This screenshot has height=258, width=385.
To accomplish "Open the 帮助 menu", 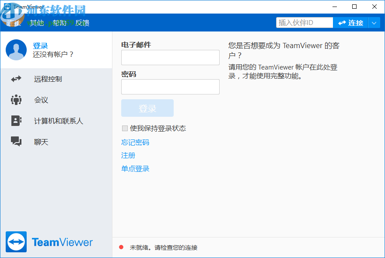I will tap(60, 23).
